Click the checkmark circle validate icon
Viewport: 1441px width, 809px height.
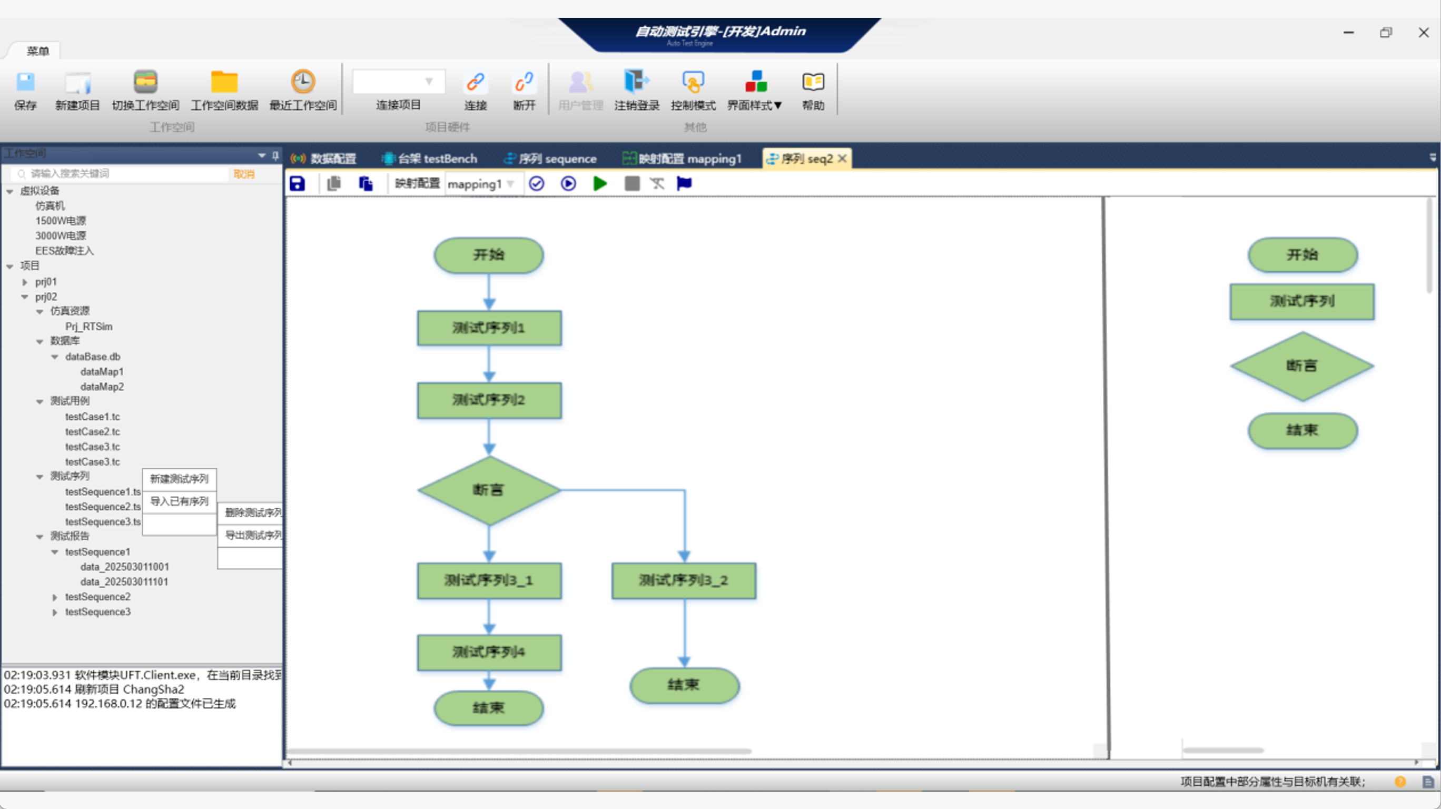537,183
